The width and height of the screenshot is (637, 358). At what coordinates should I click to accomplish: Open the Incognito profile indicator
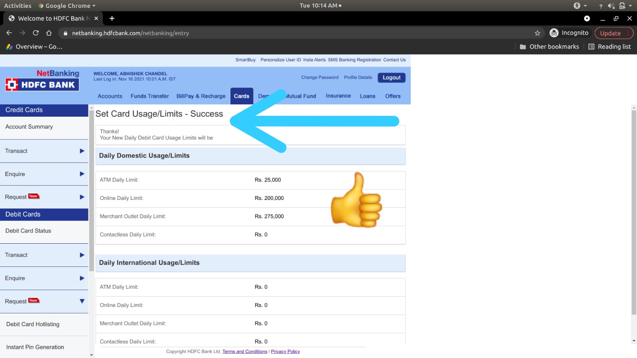pyautogui.click(x=569, y=33)
